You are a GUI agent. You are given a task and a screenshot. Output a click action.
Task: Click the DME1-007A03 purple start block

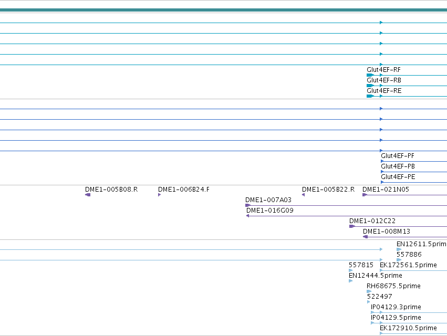(x=248, y=205)
